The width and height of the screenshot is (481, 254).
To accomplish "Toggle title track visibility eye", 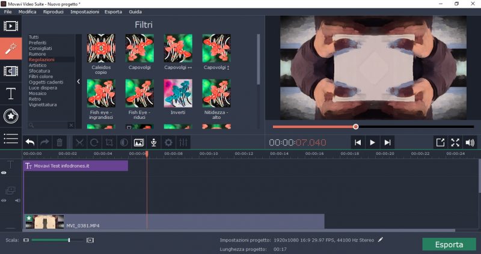I will coord(4,173).
